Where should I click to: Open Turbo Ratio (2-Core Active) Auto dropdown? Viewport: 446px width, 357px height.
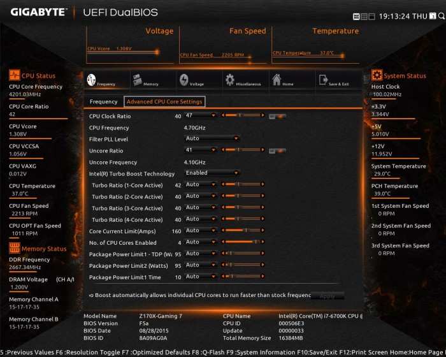(x=201, y=196)
